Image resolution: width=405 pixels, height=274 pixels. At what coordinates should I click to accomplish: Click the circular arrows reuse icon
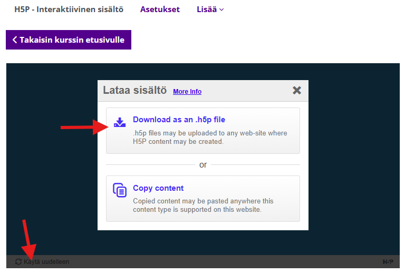18,262
